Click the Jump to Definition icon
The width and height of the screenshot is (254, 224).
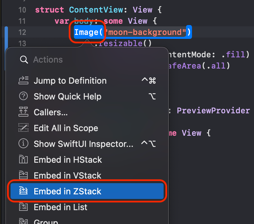[23, 80]
